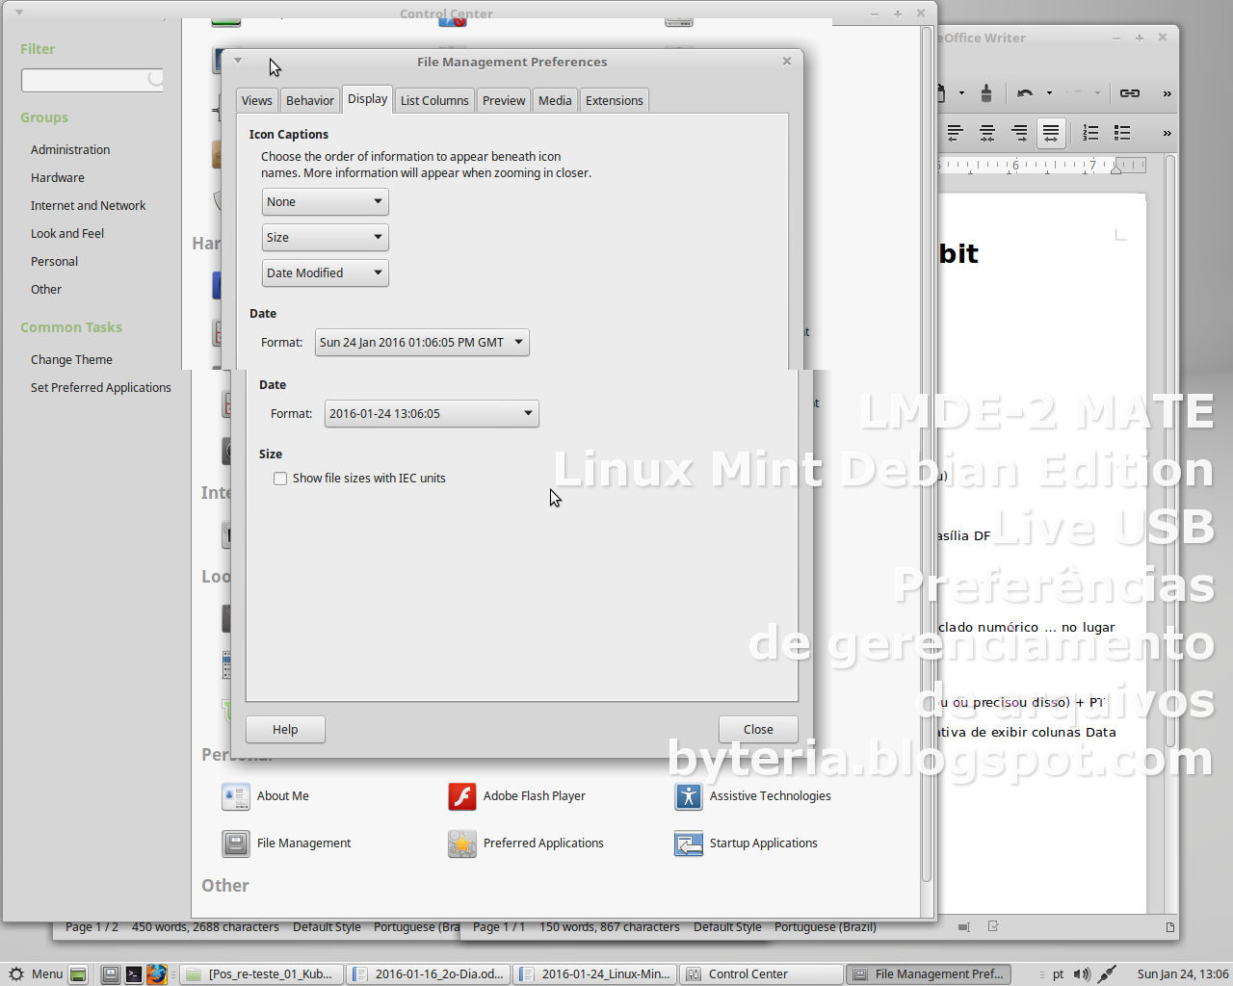Image resolution: width=1233 pixels, height=986 pixels.
Task: Open the Date Modified caption dropdown
Action: pos(325,272)
